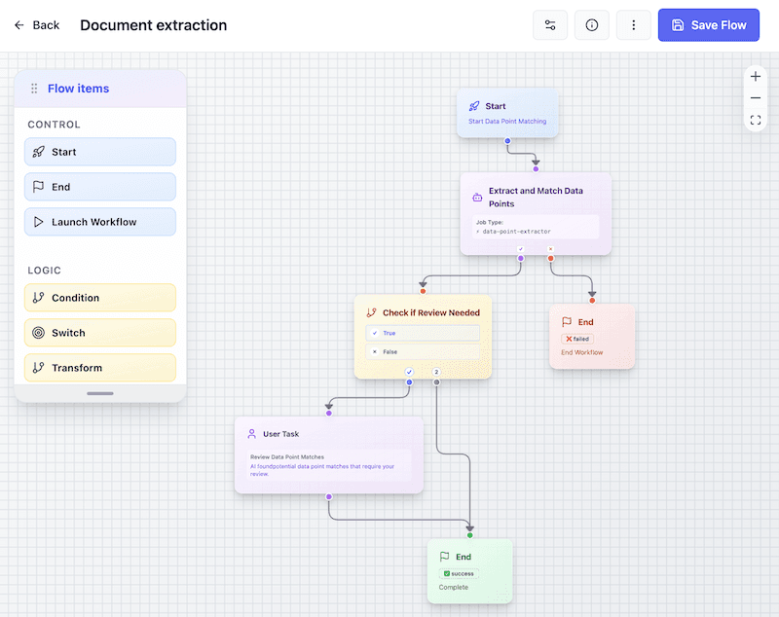779x617 pixels.
Task: Open the flow settings sliders icon
Action: tap(550, 24)
